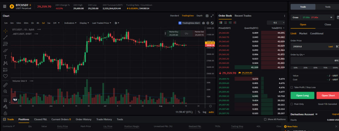Tick the Post-Only checkbox

coord(292,104)
